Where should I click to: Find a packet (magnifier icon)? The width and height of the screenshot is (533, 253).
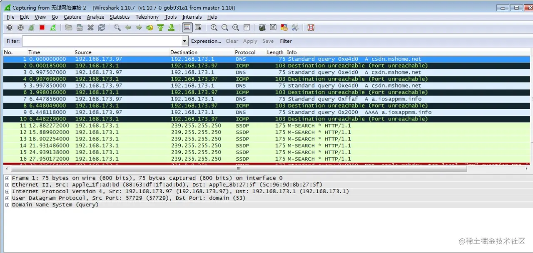click(x=117, y=27)
